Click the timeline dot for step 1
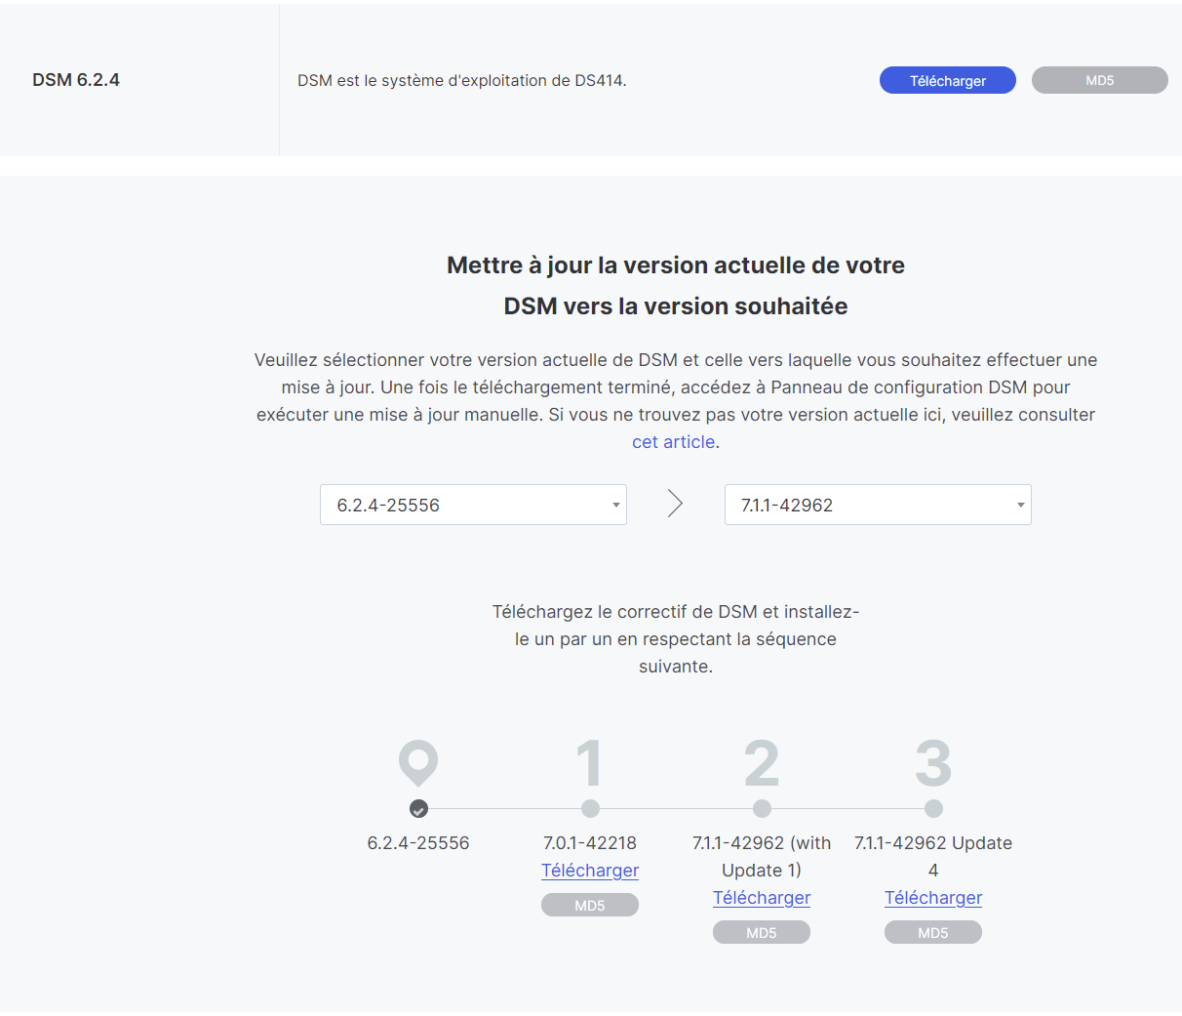This screenshot has width=1182, height=1016. point(590,808)
